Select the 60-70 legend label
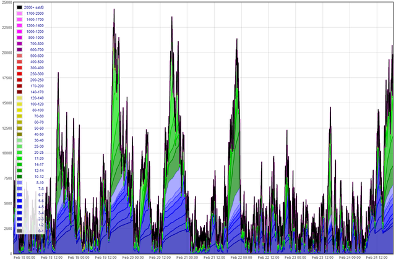396x262 pixels. [39, 122]
